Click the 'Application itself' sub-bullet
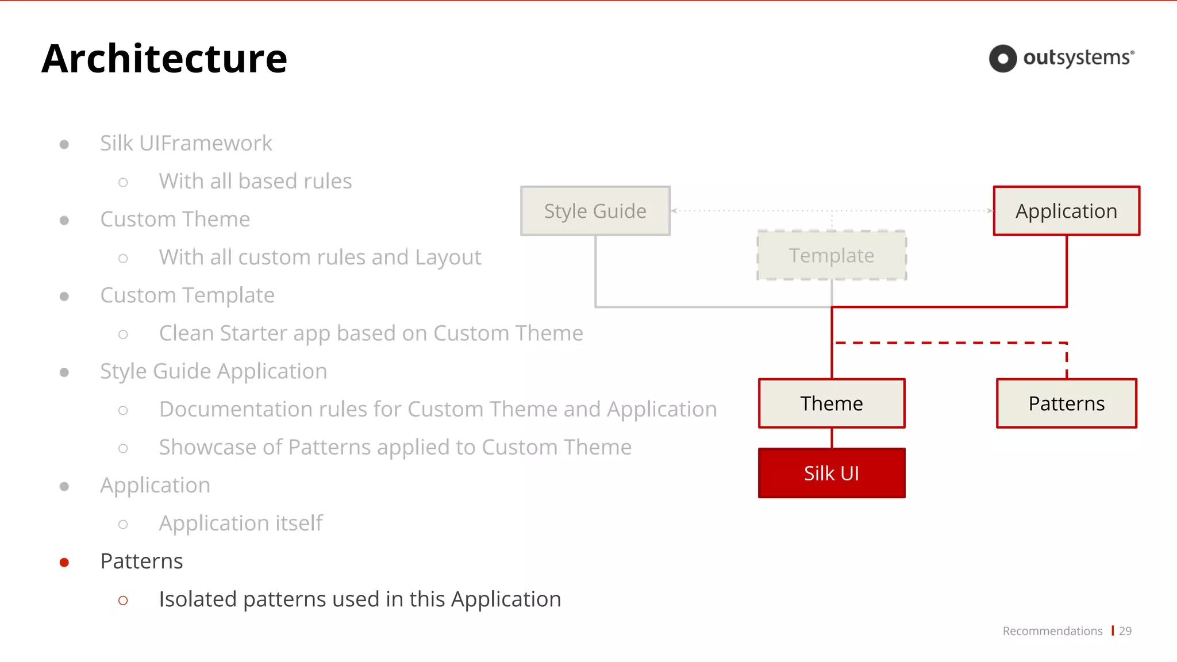 point(241,524)
